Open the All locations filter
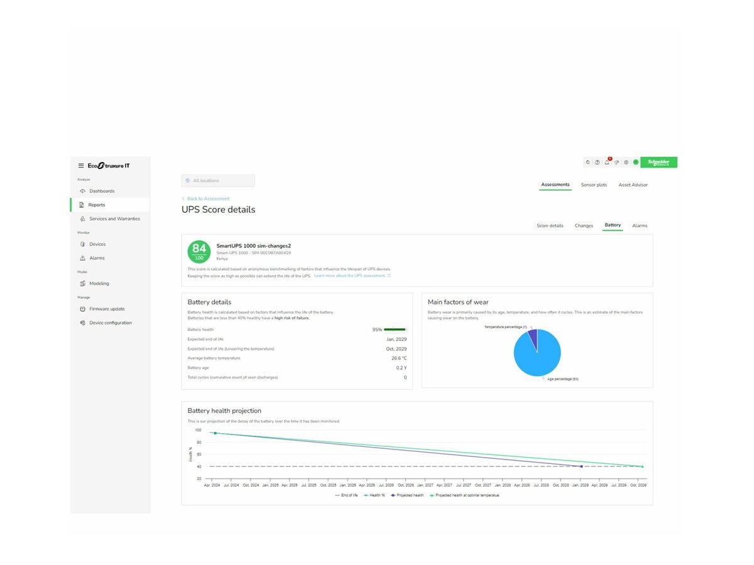 tap(217, 180)
